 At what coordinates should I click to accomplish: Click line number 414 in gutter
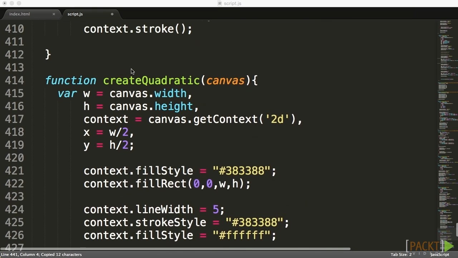14,80
